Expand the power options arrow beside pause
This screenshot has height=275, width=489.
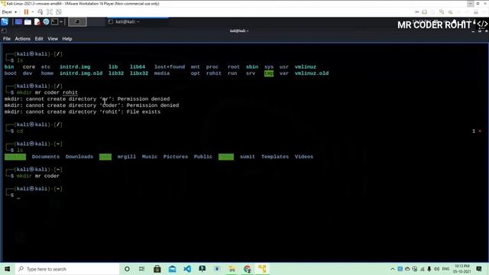[x=32, y=12]
